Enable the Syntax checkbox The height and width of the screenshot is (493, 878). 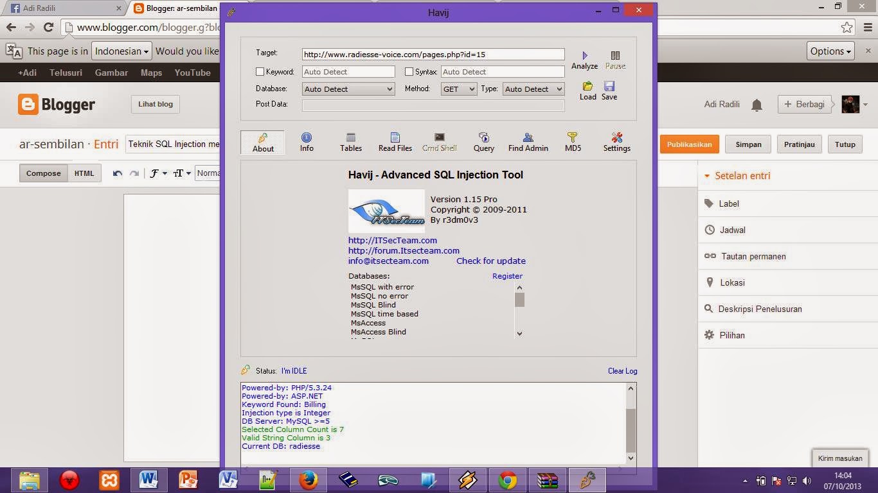point(409,72)
